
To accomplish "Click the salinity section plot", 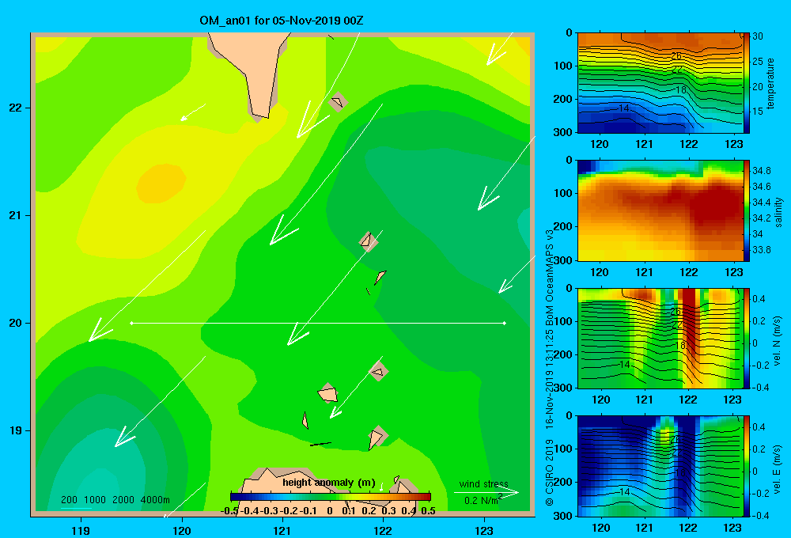I will (660, 210).
